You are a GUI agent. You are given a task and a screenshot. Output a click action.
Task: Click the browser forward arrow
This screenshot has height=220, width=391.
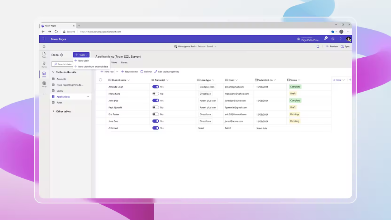click(x=50, y=32)
